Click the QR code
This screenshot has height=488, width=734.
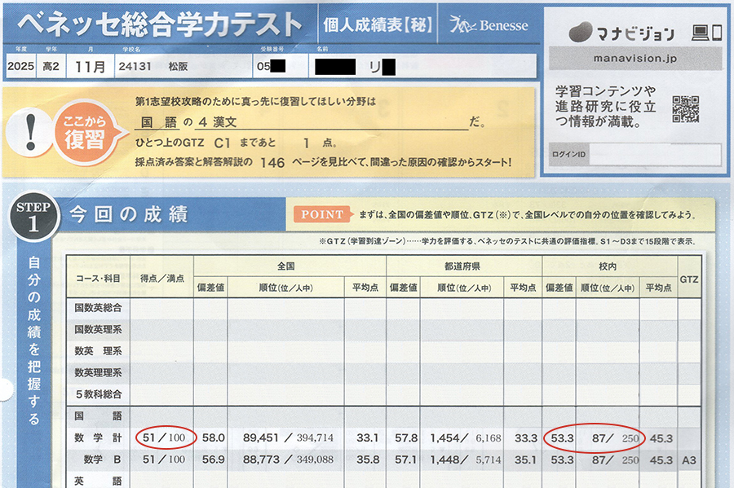coord(686,109)
